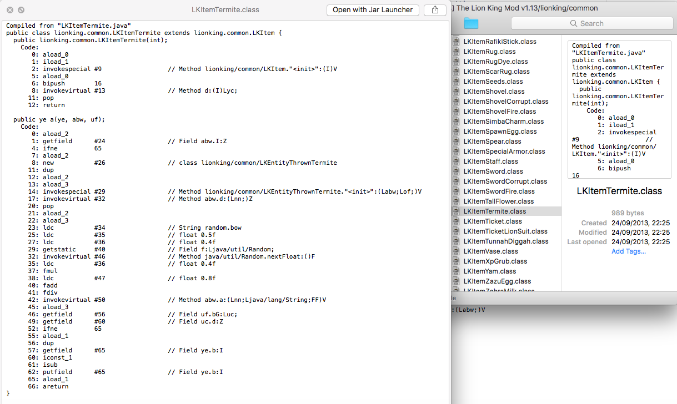Select LKItemTunnahDiggah.class file

pos(507,241)
